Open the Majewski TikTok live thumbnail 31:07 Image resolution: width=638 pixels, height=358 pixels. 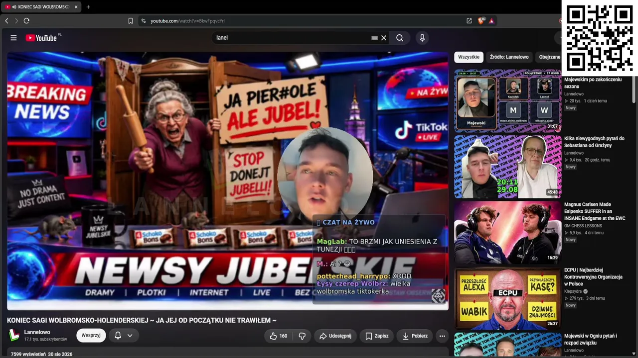(x=507, y=101)
